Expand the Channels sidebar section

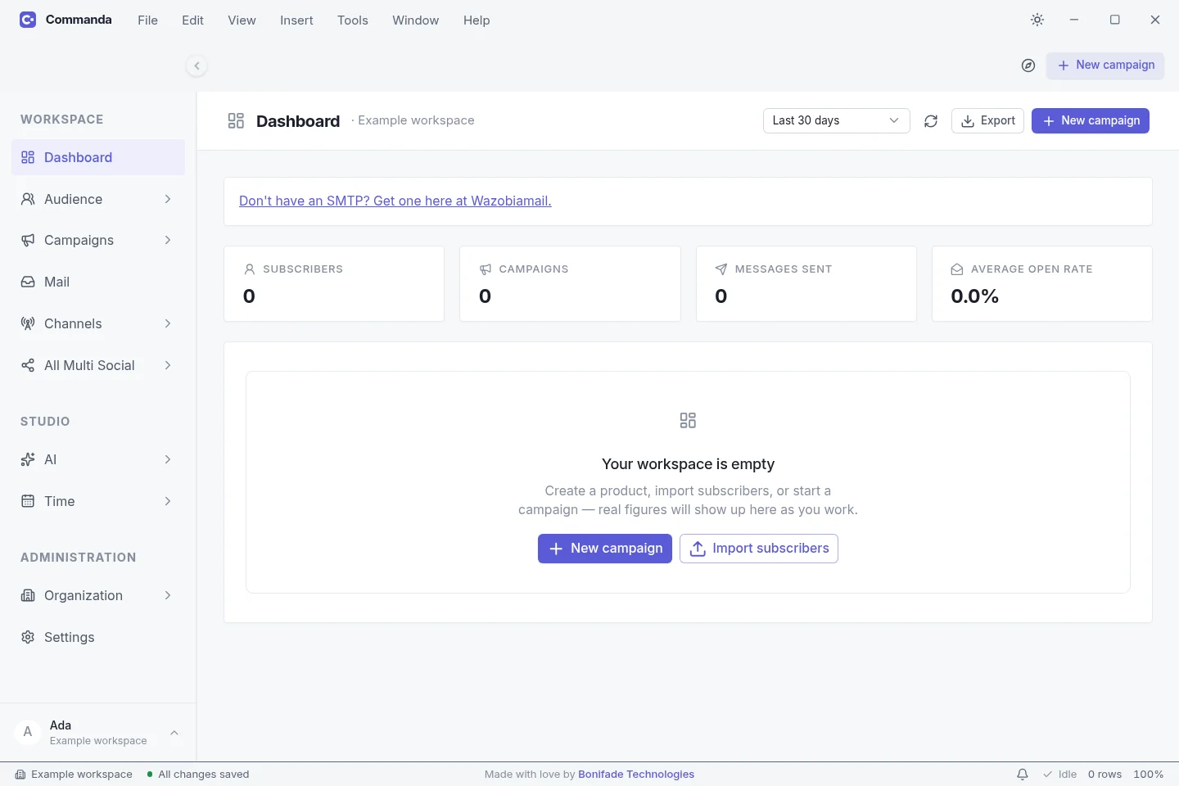coord(98,323)
